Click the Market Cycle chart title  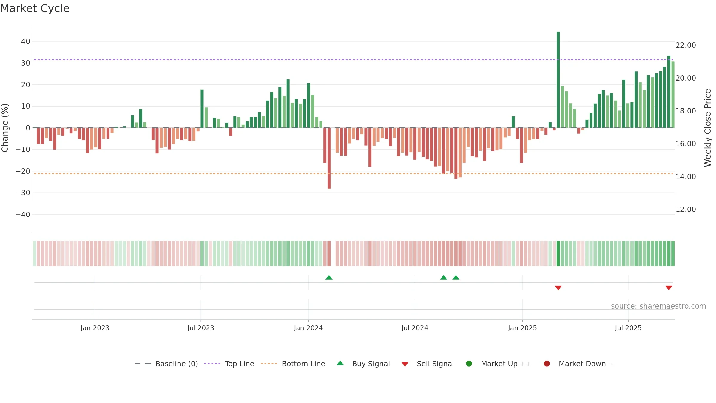[x=35, y=8]
